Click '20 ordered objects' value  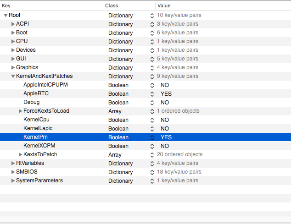[x=179, y=154]
